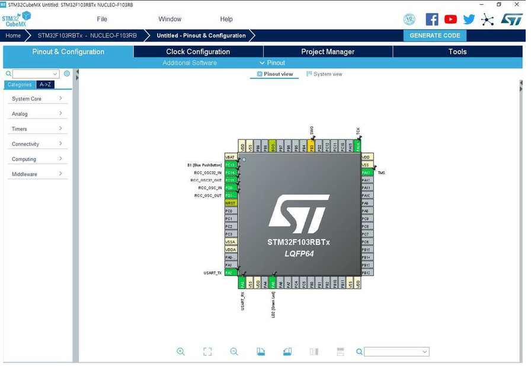
Task: Switch to System view
Action: click(x=324, y=74)
